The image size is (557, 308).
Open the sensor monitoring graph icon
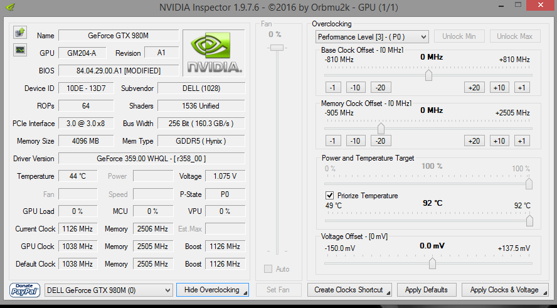click(20, 50)
